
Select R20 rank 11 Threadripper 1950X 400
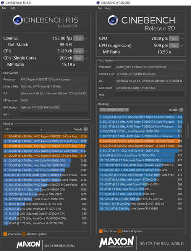click(x=141, y=165)
